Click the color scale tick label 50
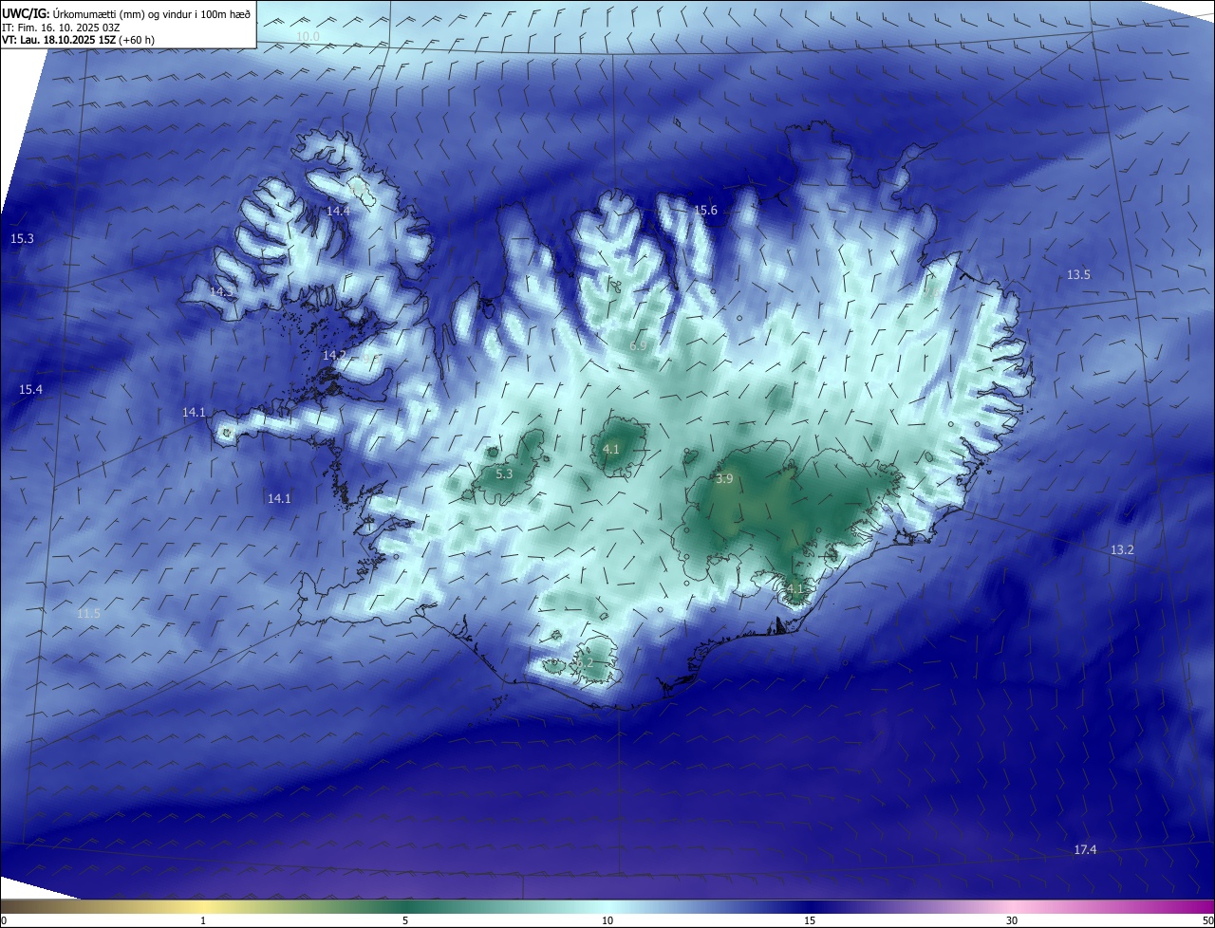 click(x=1207, y=920)
